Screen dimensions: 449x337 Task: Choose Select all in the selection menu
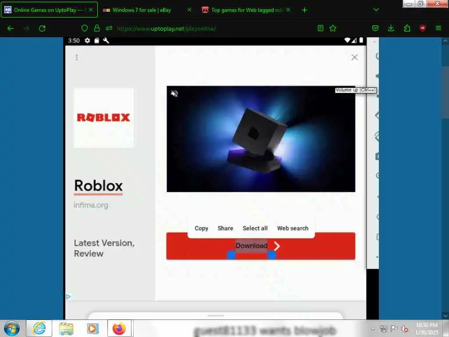pos(255,228)
